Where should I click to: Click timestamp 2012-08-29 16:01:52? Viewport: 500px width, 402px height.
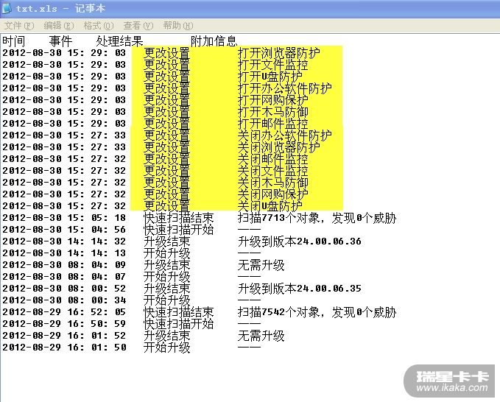click(x=64, y=336)
